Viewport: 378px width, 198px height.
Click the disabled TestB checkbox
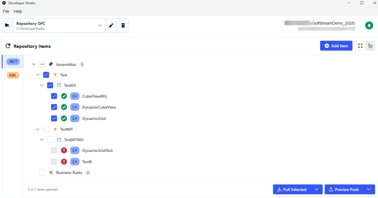[54, 161]
